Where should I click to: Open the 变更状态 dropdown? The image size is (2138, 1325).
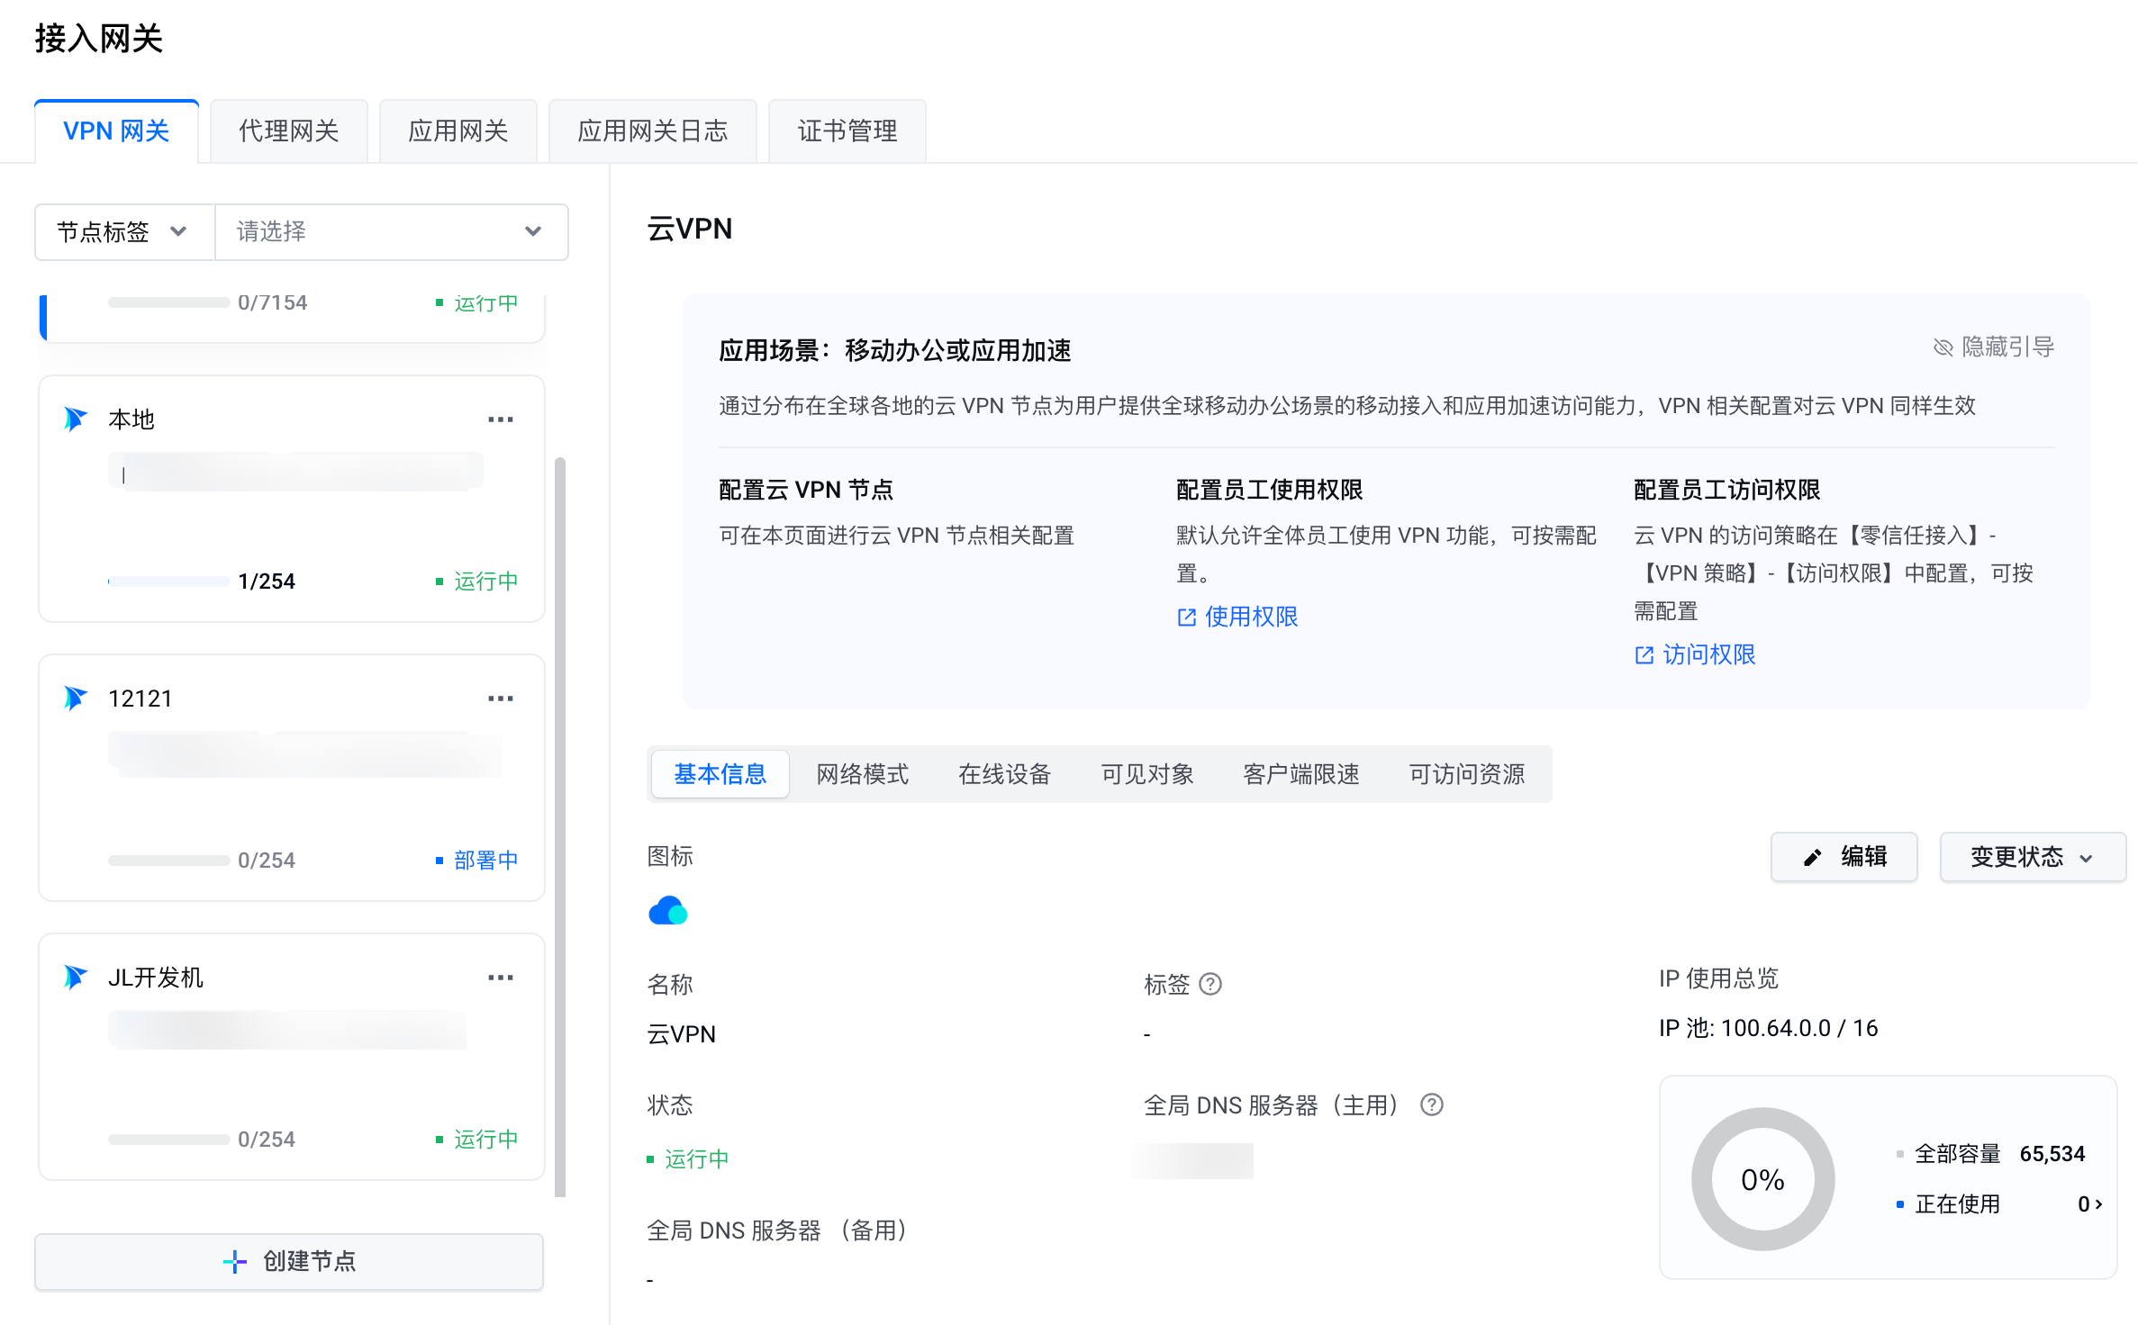click(2033, 857)
